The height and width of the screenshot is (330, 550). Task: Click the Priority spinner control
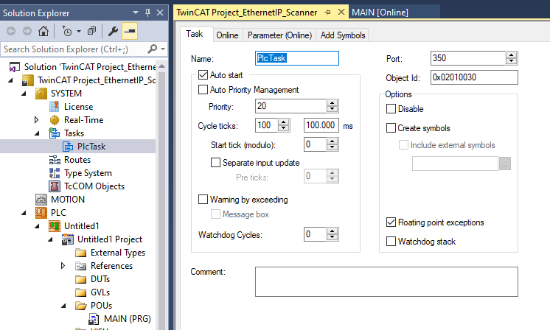[332, 106]
